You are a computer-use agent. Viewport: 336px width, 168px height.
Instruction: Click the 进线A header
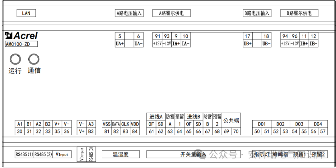point(156,117)
